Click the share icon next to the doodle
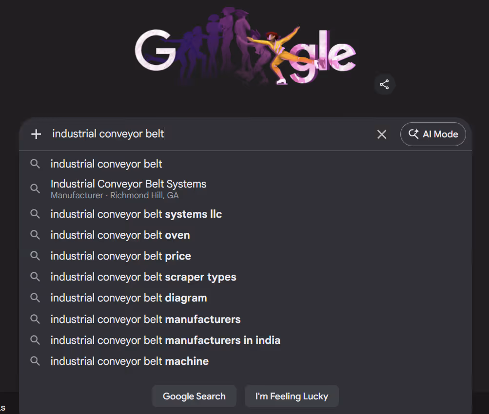489x414 pixels. coord(384,84)
